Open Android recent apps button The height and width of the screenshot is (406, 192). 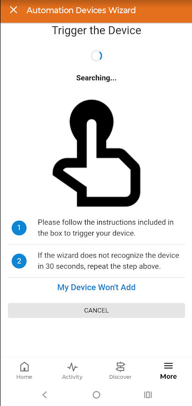coord(148,395)
